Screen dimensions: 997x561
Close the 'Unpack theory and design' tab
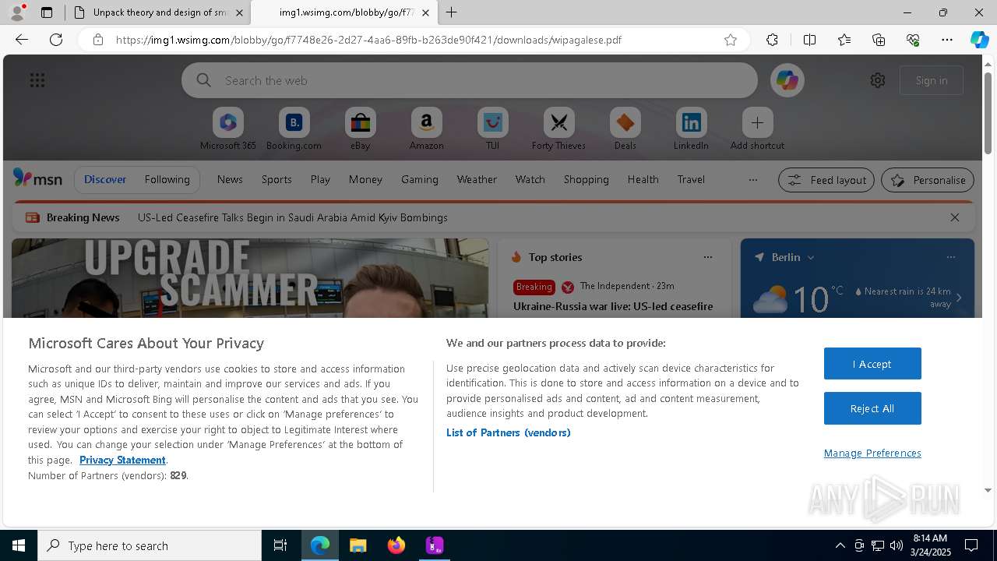coord(239,12)
